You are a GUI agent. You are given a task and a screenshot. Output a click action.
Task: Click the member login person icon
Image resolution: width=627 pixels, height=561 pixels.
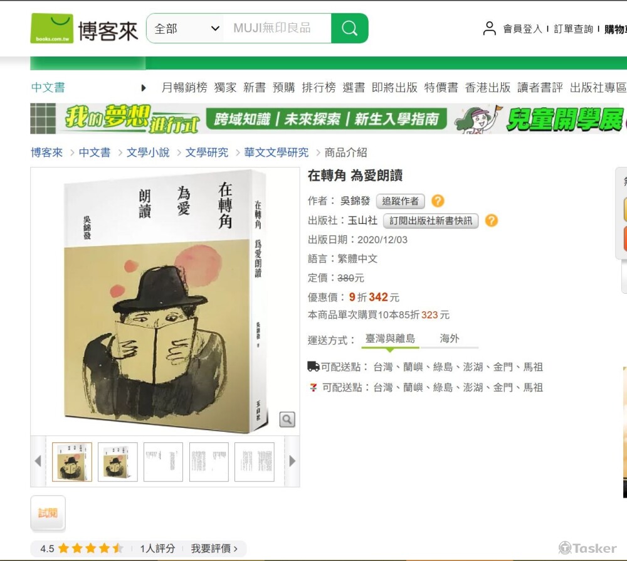point(489,29)
